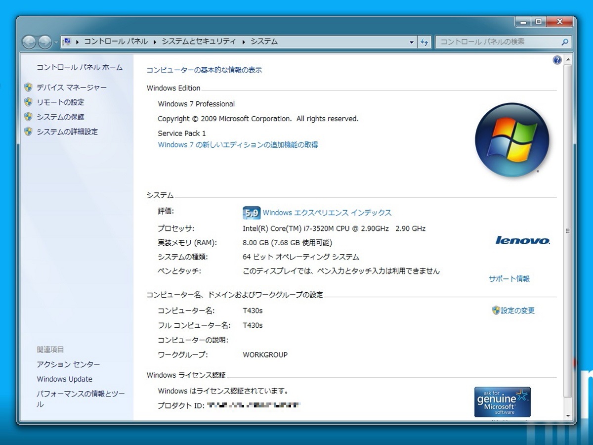Viewport: 593px width, 445px height.
Task: Click T430s value beside フル コンピューター名
Action: [253, 325]
